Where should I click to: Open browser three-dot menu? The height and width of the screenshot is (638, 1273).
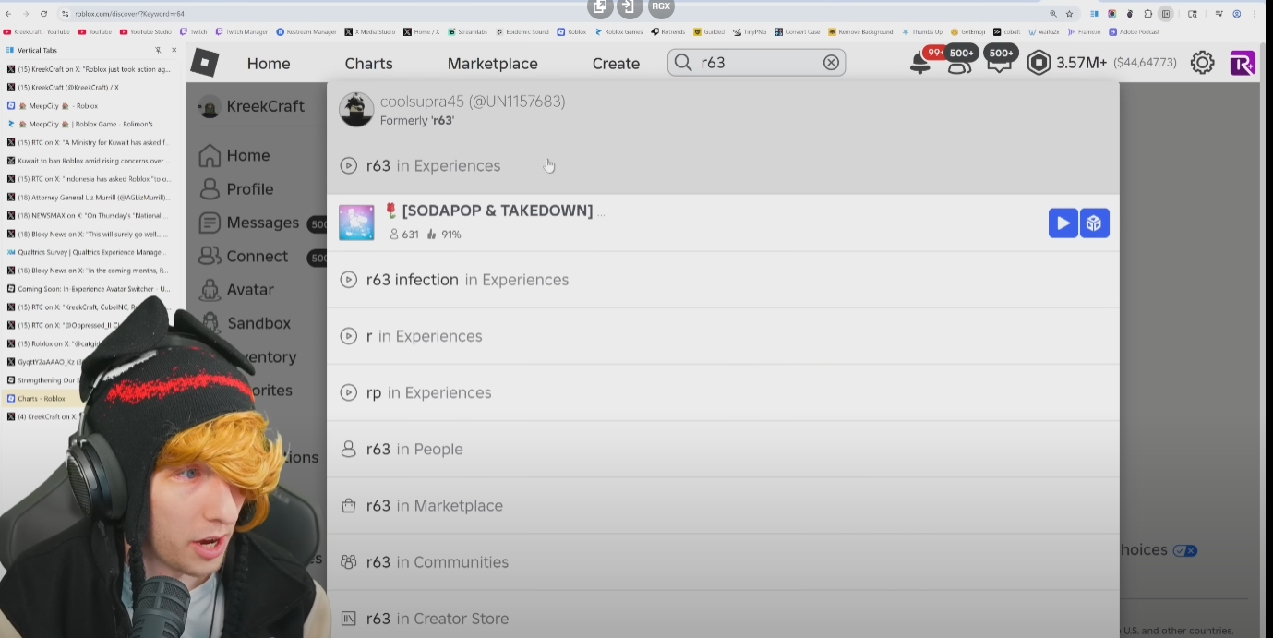click(x=1255, y=14)
